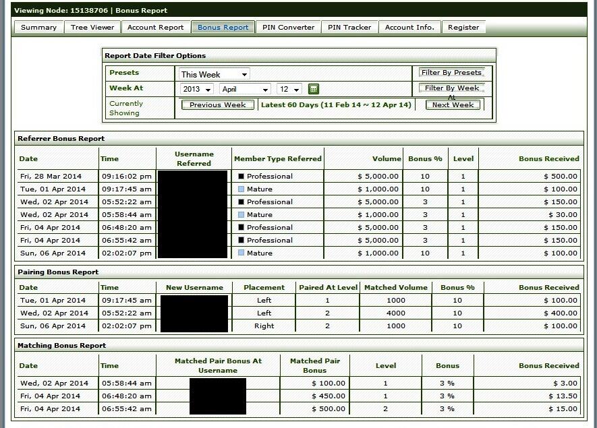Click the Mature swatch on 01 Apr 2014 row
The image size is (597, 428).
(x=241, y=189)
